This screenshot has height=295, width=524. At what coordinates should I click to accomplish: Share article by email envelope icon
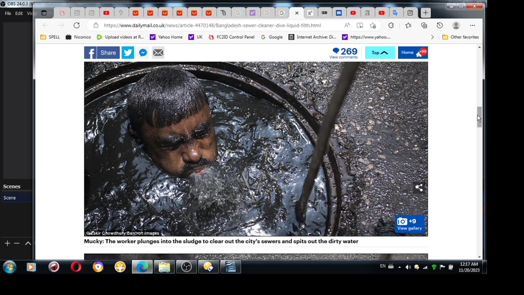158,52
